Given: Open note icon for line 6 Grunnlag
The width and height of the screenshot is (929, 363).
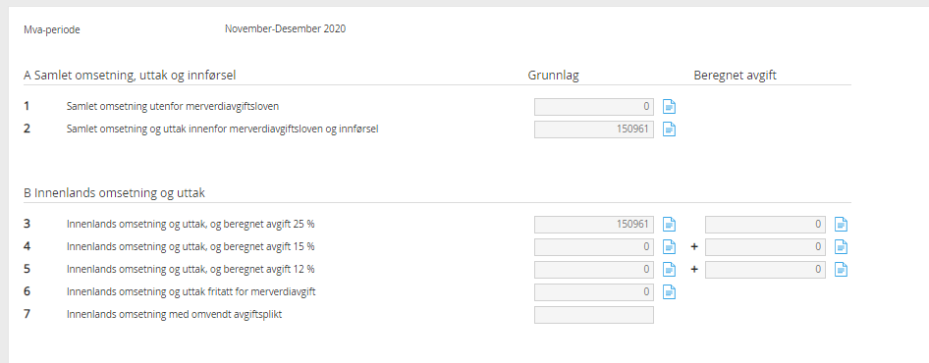Looking at the screenshot, I should click(669, 292).
